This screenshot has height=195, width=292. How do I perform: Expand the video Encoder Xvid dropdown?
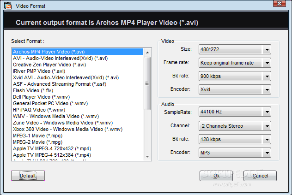[x=235, y=89]
